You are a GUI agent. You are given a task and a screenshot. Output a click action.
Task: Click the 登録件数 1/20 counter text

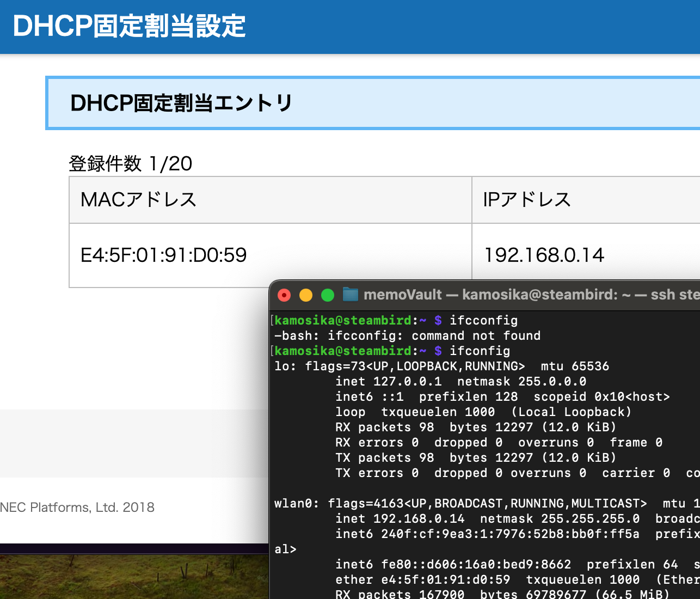click(x=130, y=164)
